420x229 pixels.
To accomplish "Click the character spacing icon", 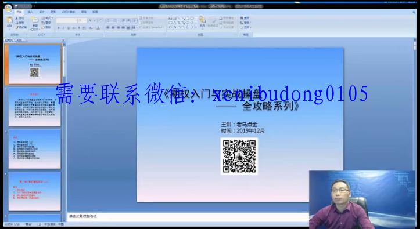I will click(x=84, y=28).
